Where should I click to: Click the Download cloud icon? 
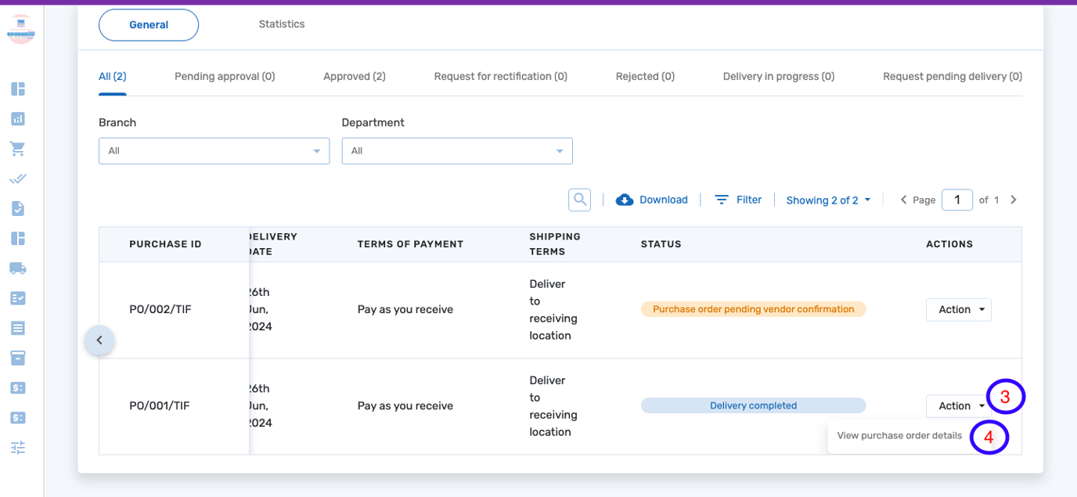click(625, 200)
